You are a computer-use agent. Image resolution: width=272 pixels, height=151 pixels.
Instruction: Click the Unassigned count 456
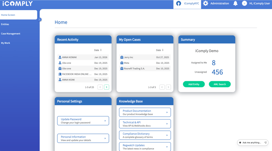(217, 72)
